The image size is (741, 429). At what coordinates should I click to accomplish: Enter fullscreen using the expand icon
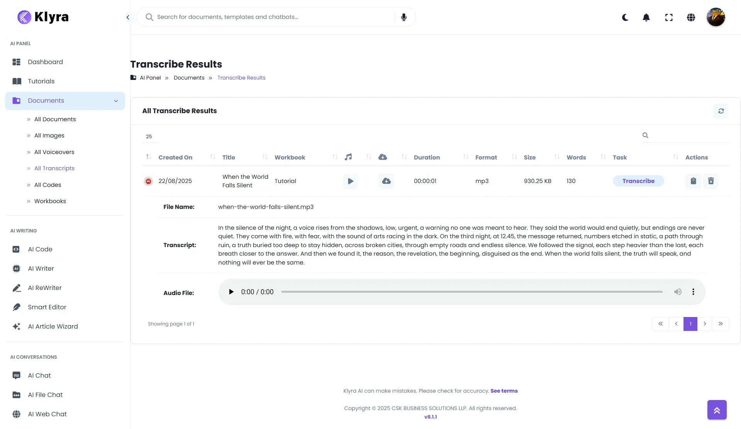[669, 17]
